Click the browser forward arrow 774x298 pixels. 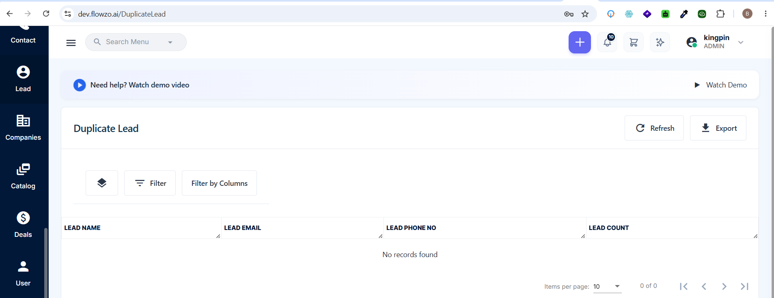tap(28, 14)
